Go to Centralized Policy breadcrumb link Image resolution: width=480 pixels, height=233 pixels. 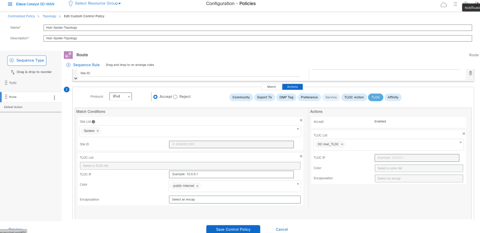click(x=22, y=16)
